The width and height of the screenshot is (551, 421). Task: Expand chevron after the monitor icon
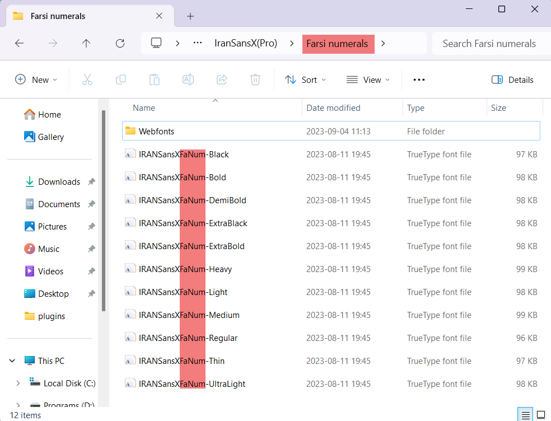pos(178,44)
